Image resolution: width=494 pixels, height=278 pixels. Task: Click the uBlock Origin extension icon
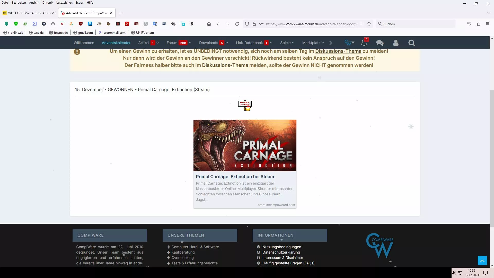click(x=81, y=24)
